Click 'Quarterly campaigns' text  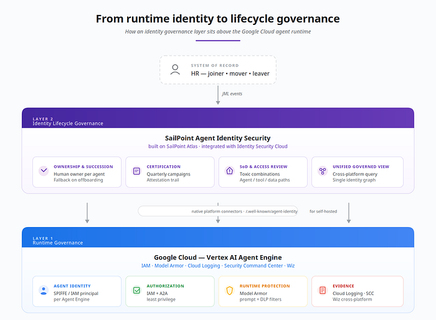(169, 174)
